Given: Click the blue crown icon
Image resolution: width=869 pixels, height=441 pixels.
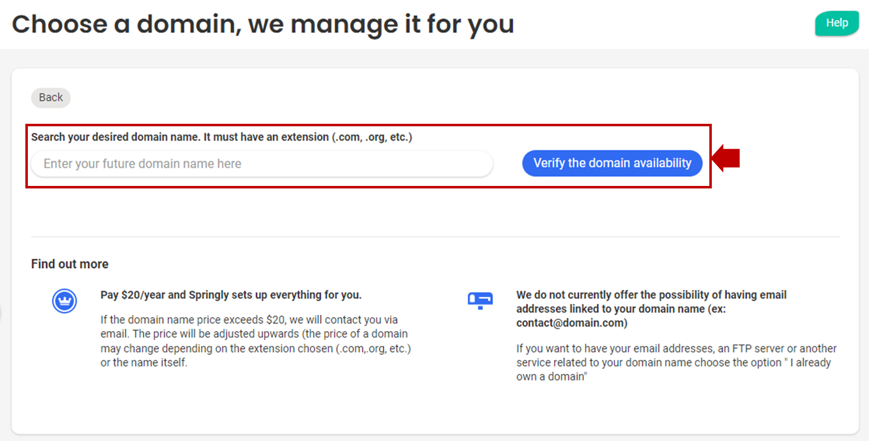Looking at the screenshot, I should [65, 301].
